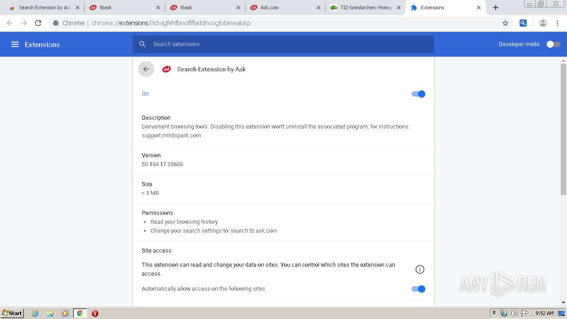Click the version number 50.184.17.35688
567x319 pixels.
pyautogui.click(x=162, y=164)
